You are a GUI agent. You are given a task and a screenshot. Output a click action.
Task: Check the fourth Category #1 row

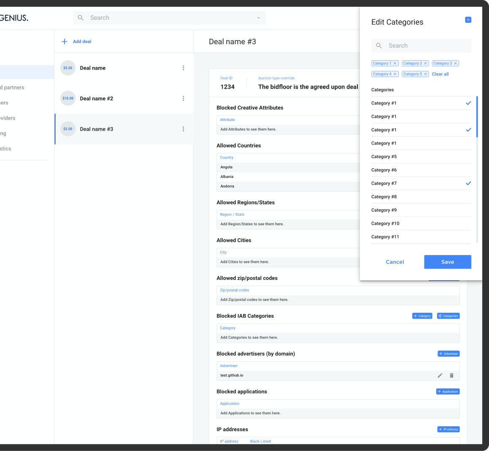coord(421,143)
